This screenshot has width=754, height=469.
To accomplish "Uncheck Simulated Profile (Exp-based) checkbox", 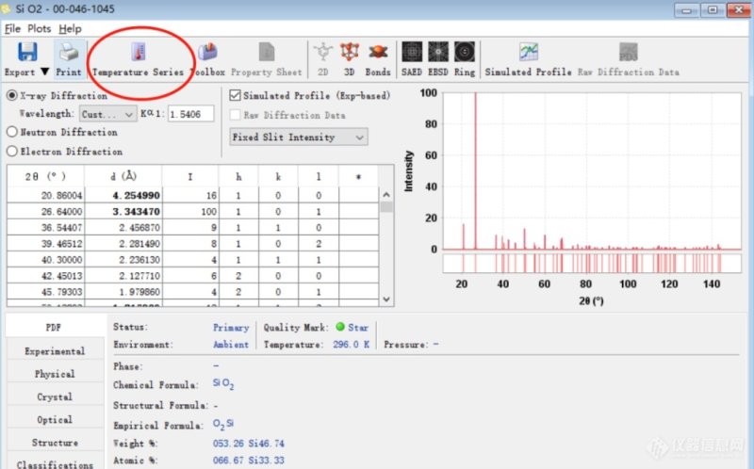I will tap(236, 96).
